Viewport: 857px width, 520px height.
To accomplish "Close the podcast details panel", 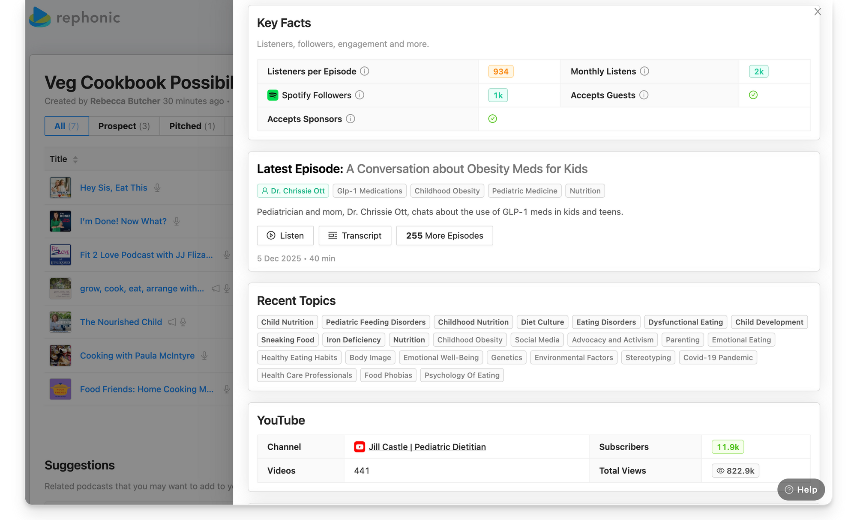I will point(817,12).
